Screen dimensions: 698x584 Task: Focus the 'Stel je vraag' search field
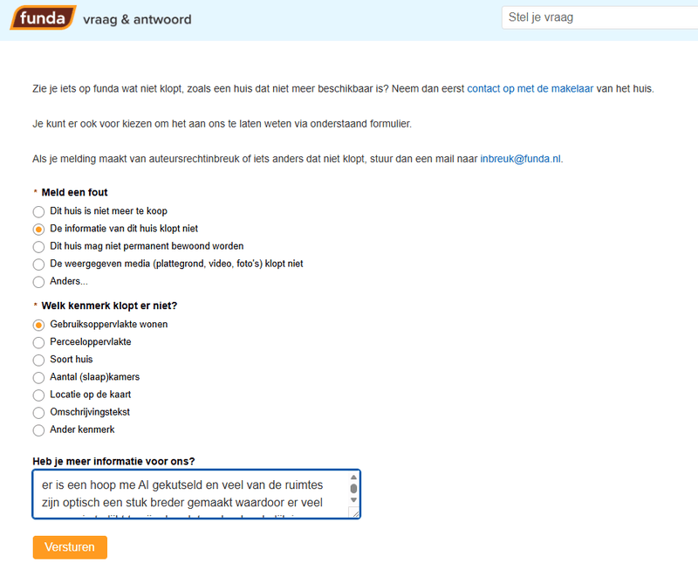click(599, 17)
